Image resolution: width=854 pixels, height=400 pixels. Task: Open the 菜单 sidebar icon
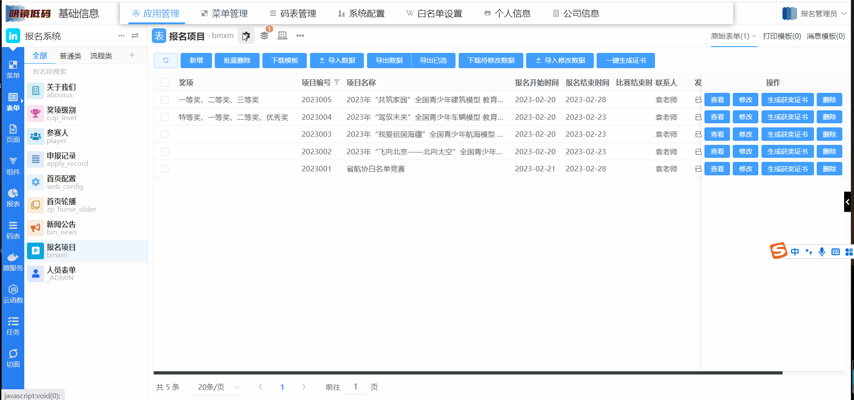click(x=13, y=70)
